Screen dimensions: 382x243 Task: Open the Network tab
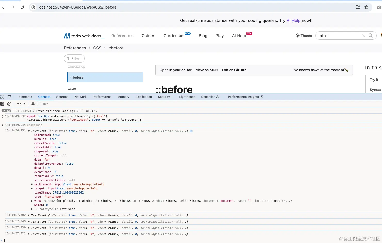tap(80, 97)
